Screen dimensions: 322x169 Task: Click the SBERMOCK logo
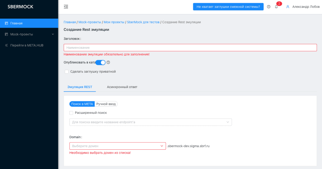point(20,7)
